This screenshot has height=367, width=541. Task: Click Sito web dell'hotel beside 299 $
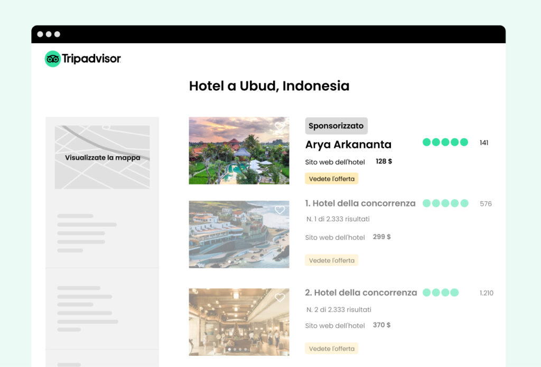coord(335,237)
